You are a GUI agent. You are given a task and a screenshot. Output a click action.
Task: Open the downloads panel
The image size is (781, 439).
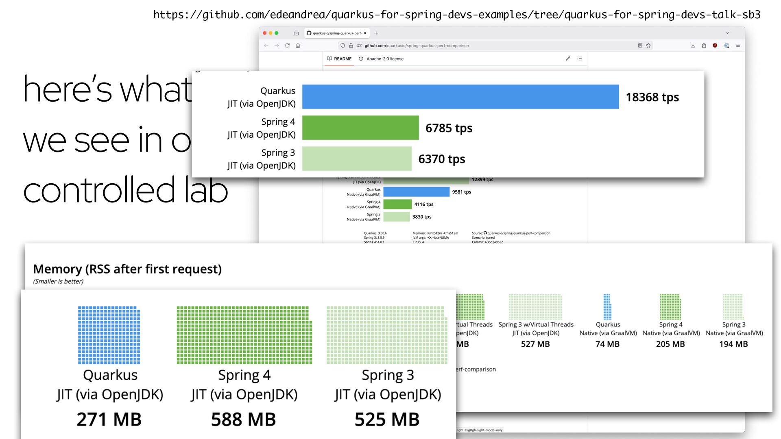coord(693,46)
